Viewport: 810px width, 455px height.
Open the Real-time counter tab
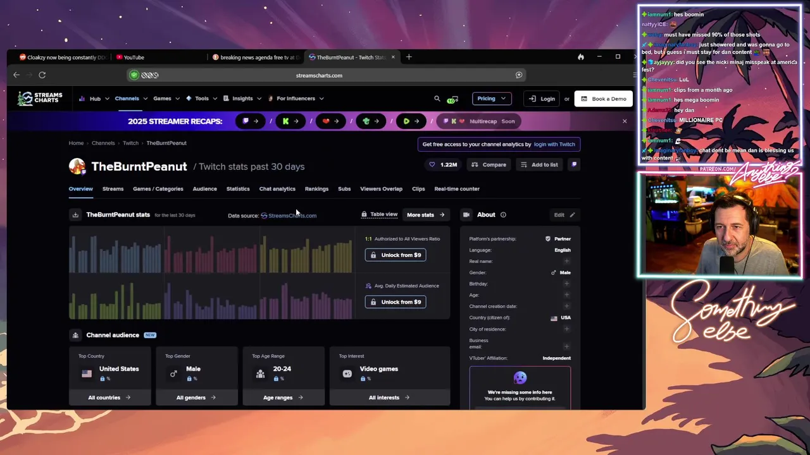pos(457,189)
